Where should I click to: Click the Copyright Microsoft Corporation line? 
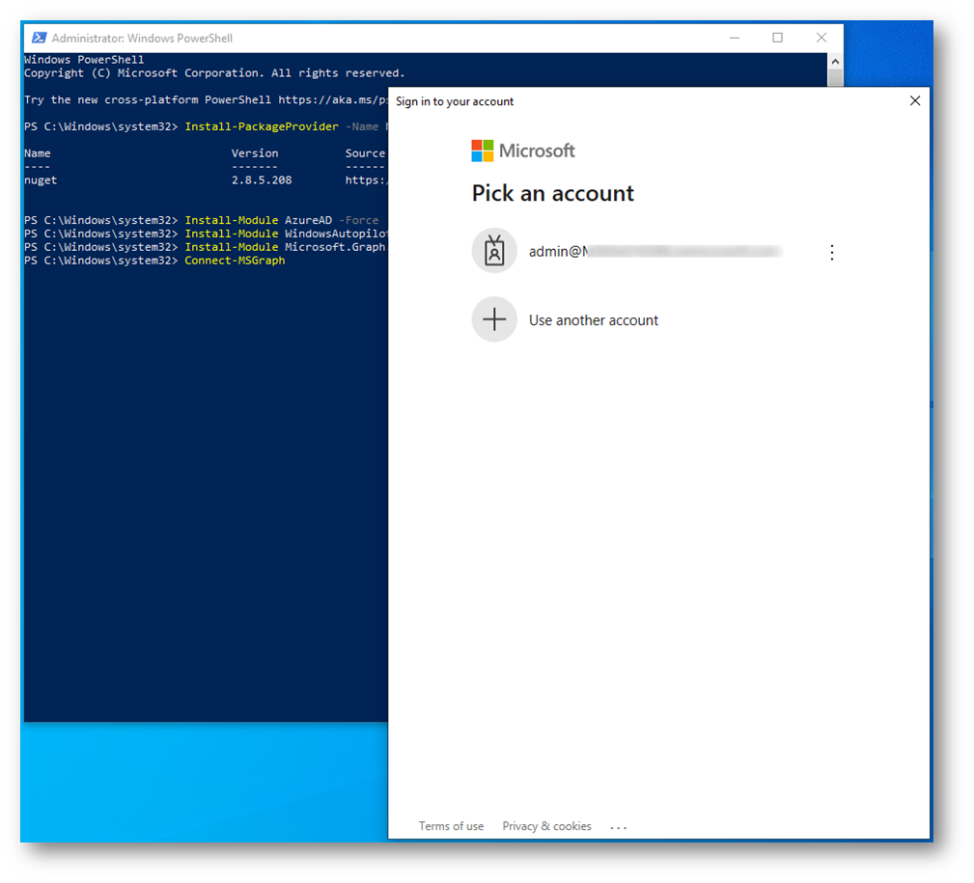point(214,73)
